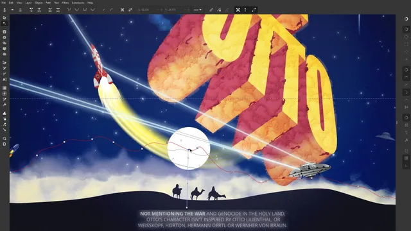Make selected nodes smooth

77,10
